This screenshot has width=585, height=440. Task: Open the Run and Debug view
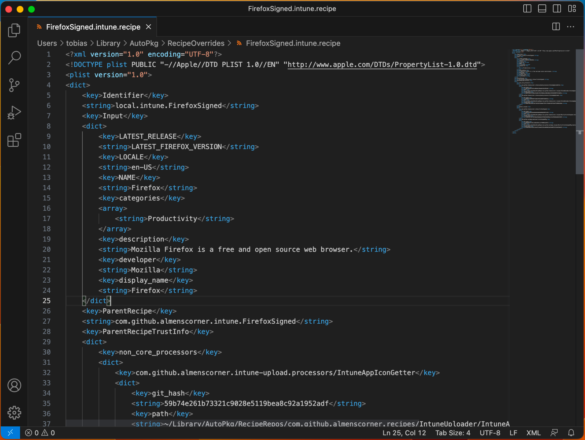(14, 113)
